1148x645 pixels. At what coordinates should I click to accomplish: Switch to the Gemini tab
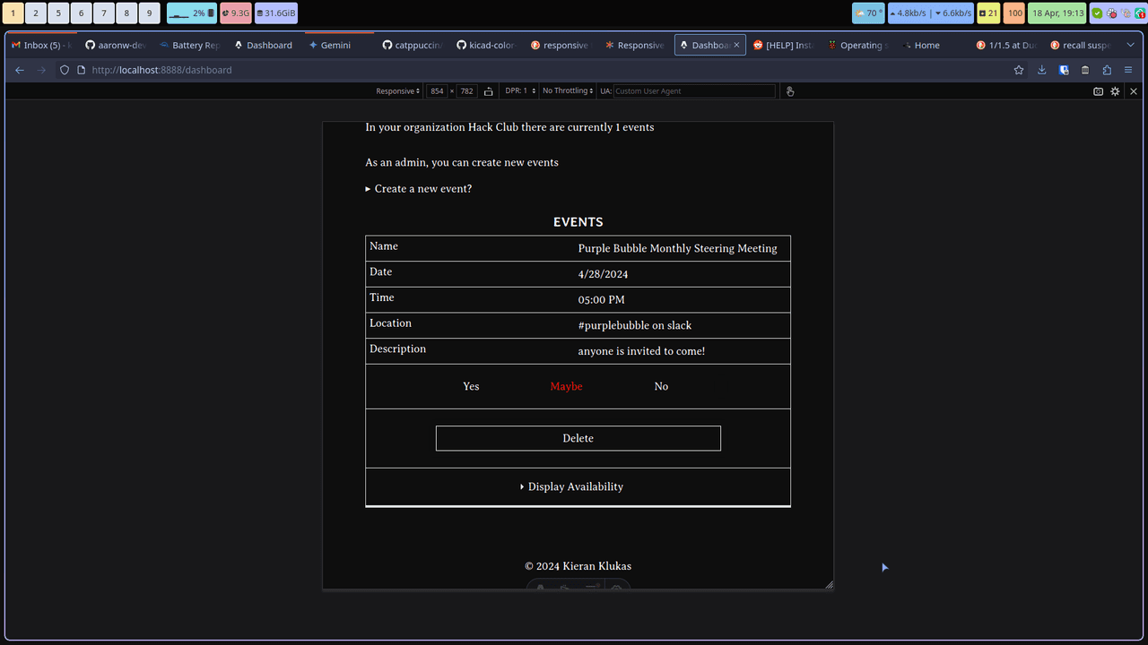[335, 45]
